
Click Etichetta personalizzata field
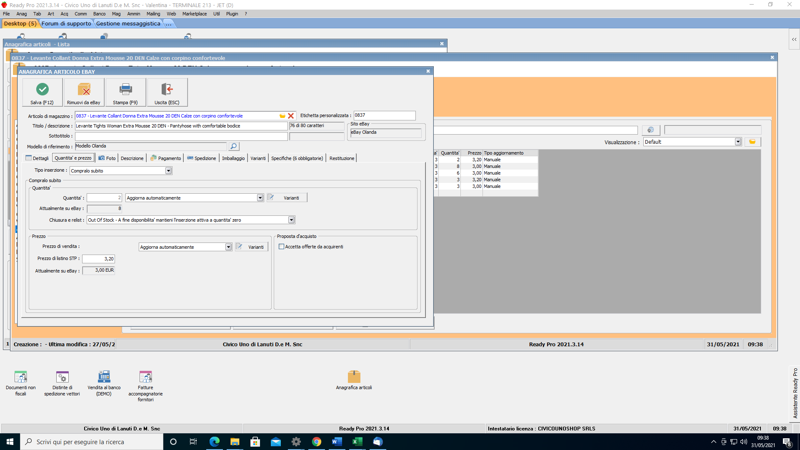(x=385, y=115)
